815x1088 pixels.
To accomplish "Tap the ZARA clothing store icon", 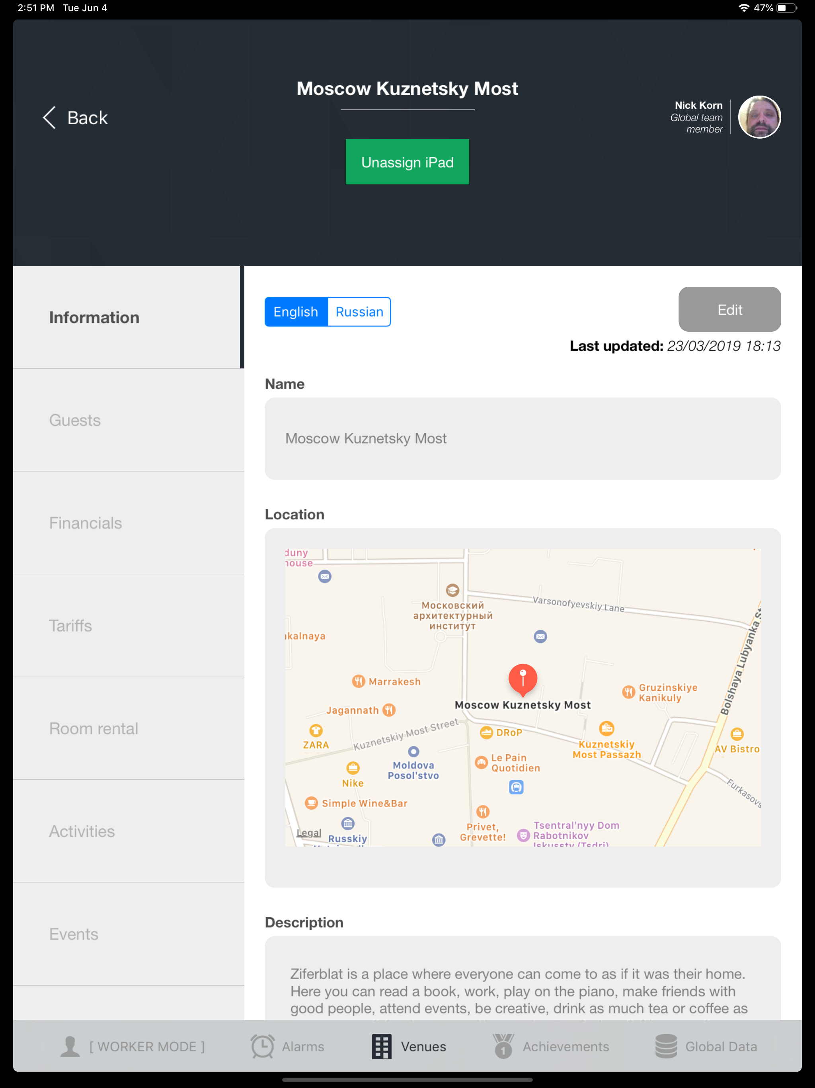I will (x=316, y=730).
